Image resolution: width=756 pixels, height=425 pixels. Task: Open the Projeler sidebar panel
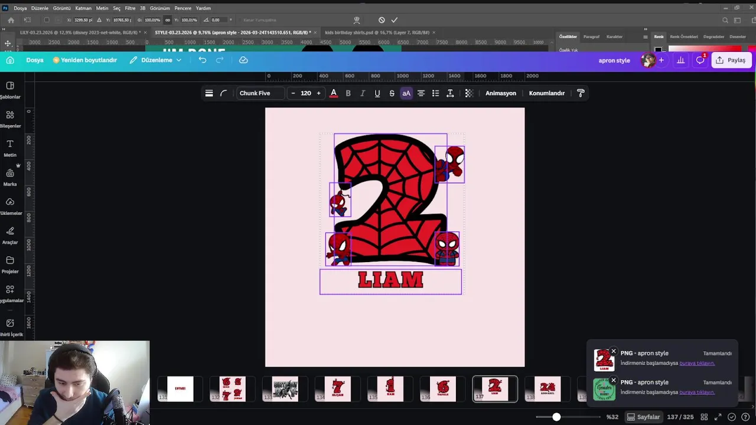coord(10,264)
